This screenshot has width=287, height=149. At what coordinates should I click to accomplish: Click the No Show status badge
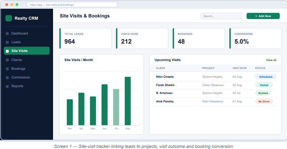tap(264, 101)
